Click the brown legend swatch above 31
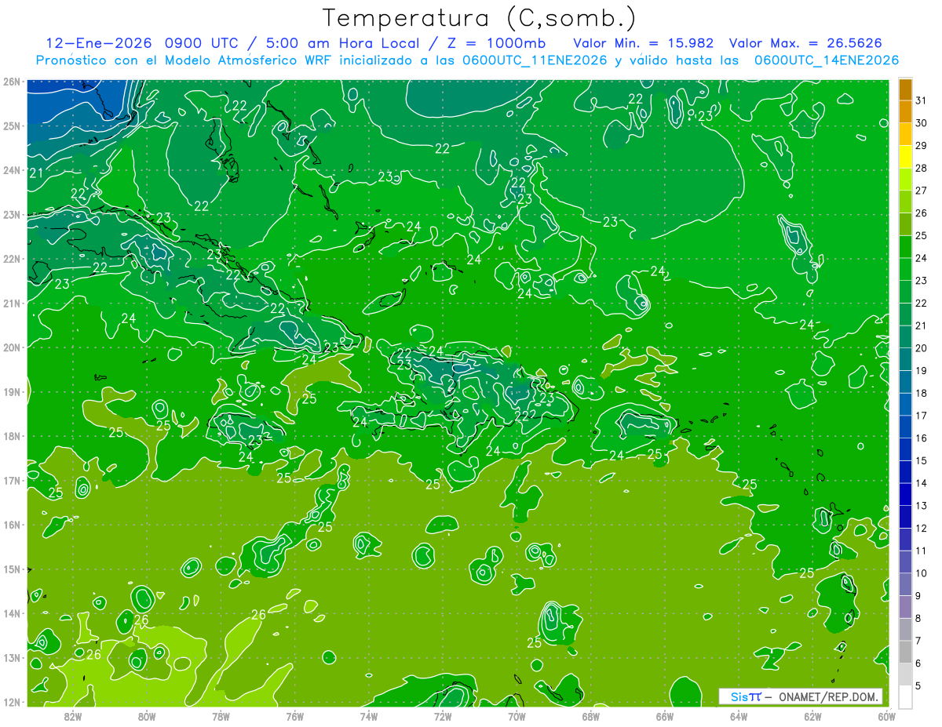This screenshot has width=942, height=727. click(x=905, y=89)
